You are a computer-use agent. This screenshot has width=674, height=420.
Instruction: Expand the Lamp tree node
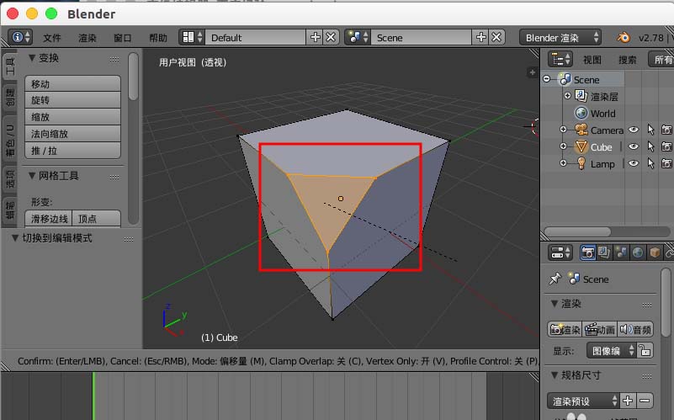(x=563, y=163)
